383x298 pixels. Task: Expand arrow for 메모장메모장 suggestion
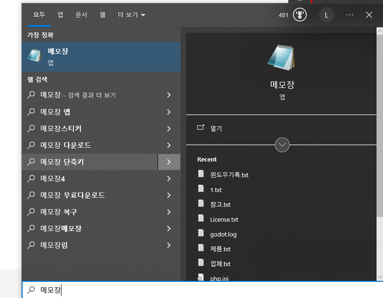coord(169,229)
